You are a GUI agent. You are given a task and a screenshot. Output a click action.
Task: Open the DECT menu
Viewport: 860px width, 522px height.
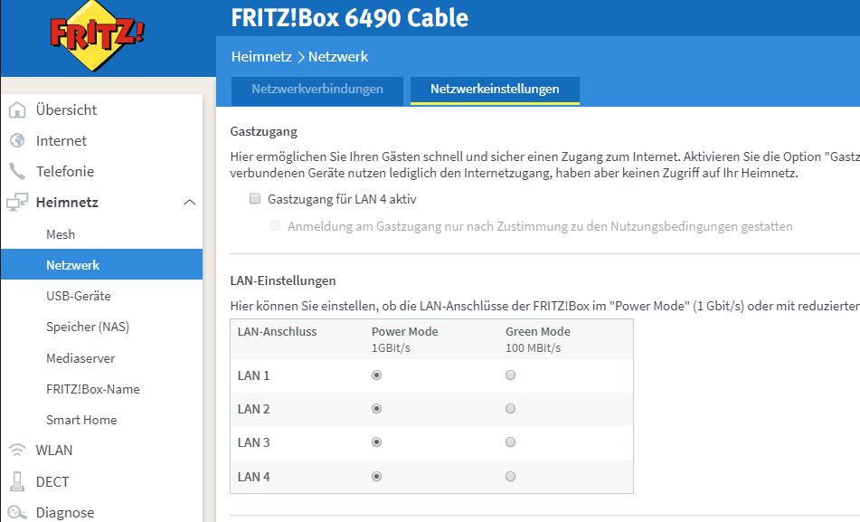[x=52, y=481]
